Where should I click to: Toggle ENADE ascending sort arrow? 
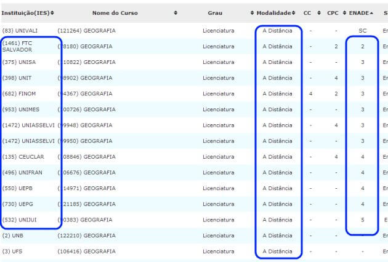[371, 13]
